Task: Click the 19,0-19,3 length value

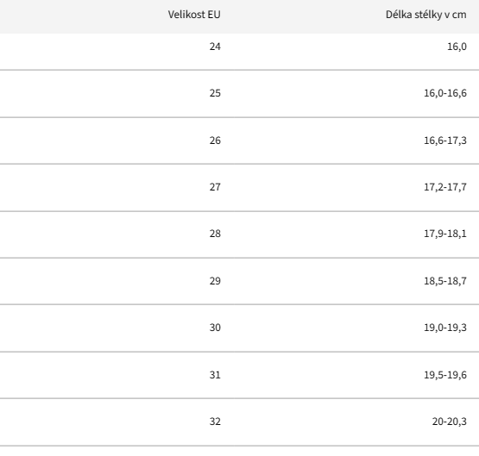Action: click(445, 328)
